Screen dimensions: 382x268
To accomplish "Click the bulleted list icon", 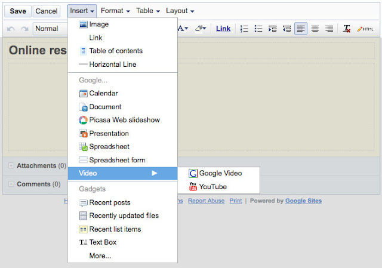I will click(x=258, y=28).
